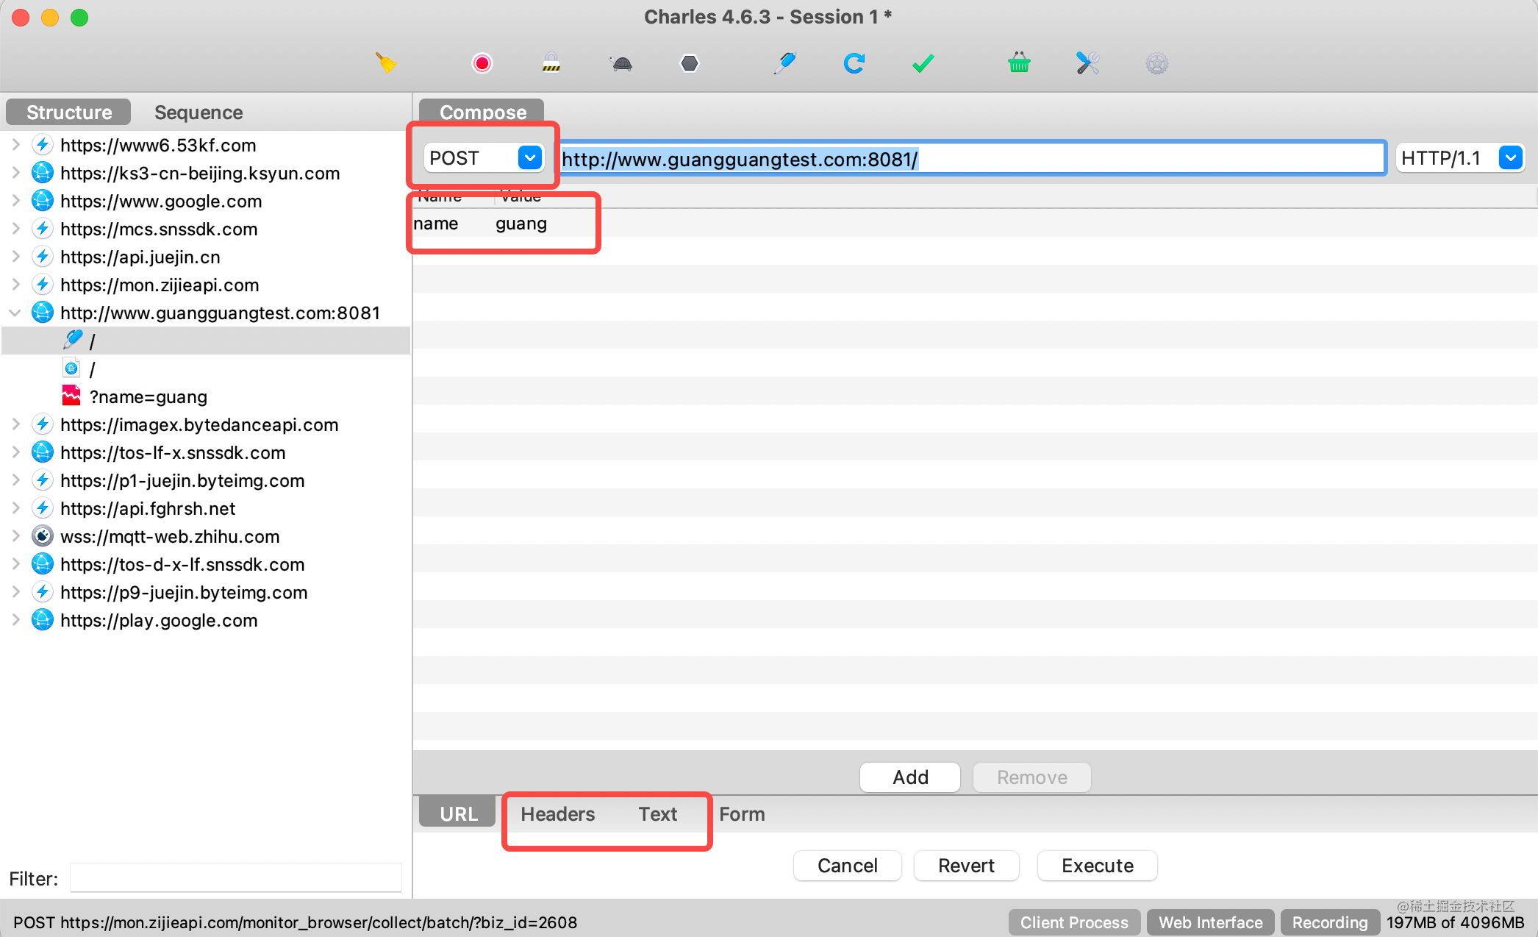Click the green checkmark validate icon

[x=923, y=63]
